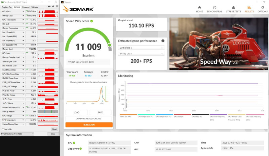Toggle the GPU Memory Clock Frequency legend item
This screenshot has width=269, height=156.
pos(237,117)
